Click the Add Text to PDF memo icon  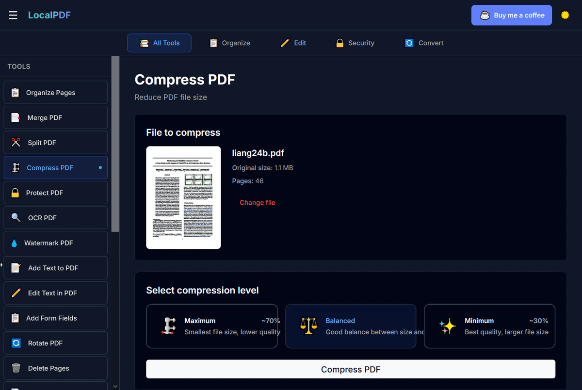(x=16, y=268)
